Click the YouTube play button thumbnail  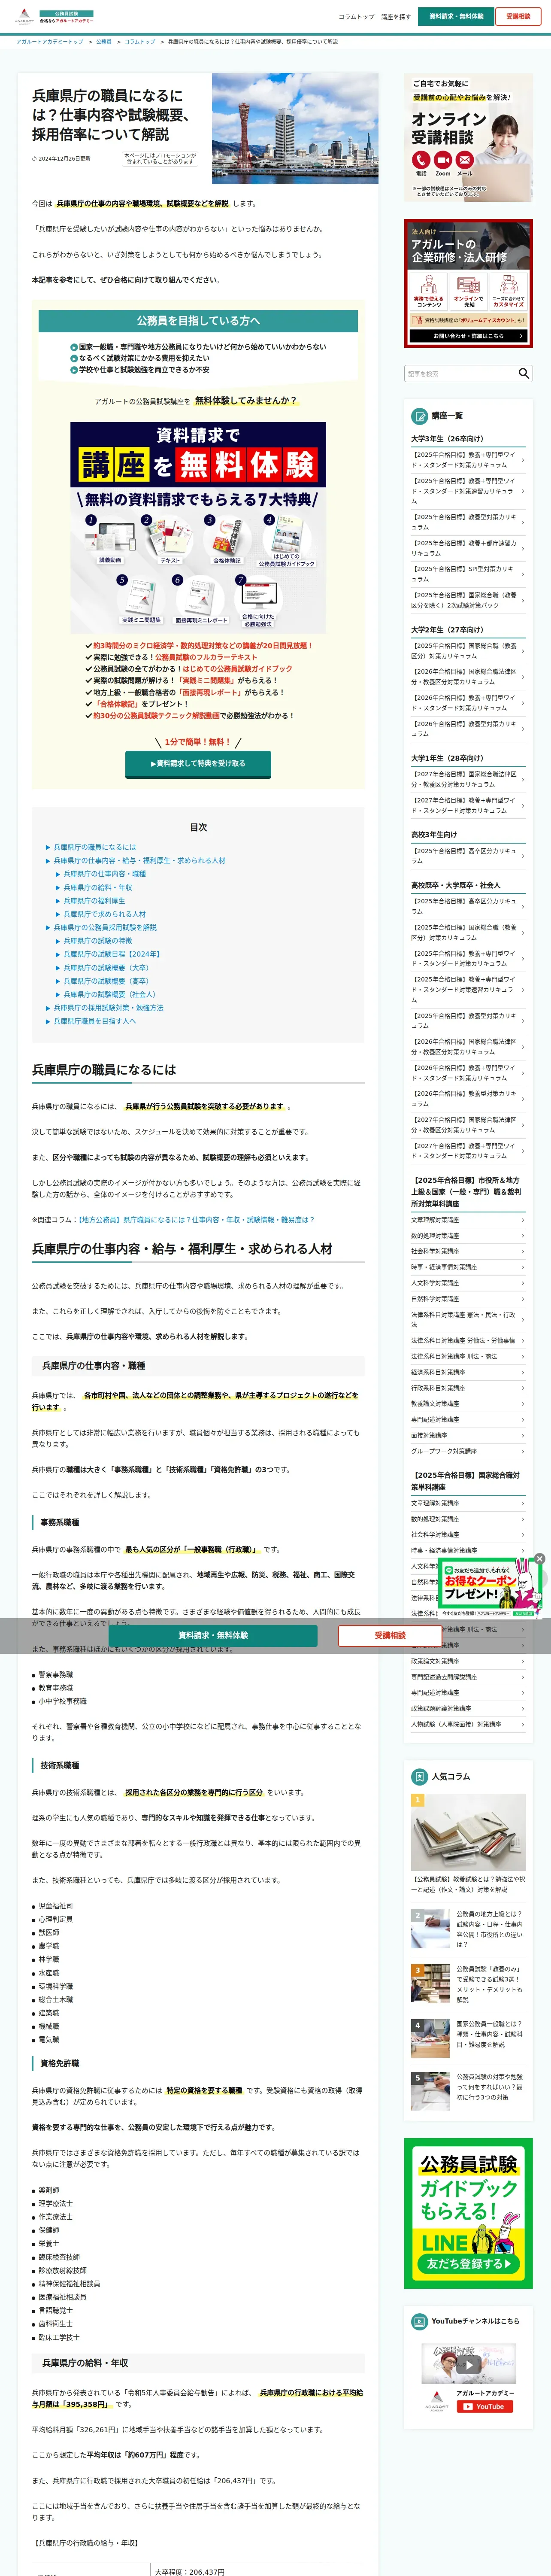tap(468, 2365)
